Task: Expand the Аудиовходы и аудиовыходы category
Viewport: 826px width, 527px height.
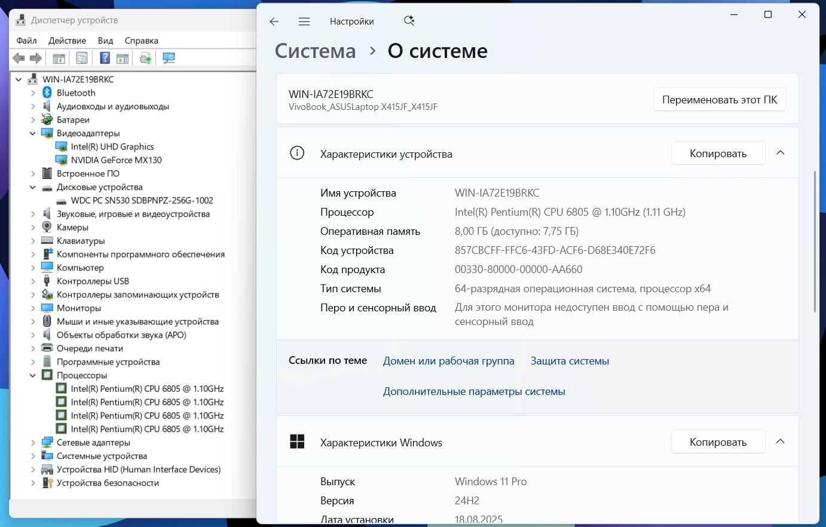Action: [x=33, y=106]
